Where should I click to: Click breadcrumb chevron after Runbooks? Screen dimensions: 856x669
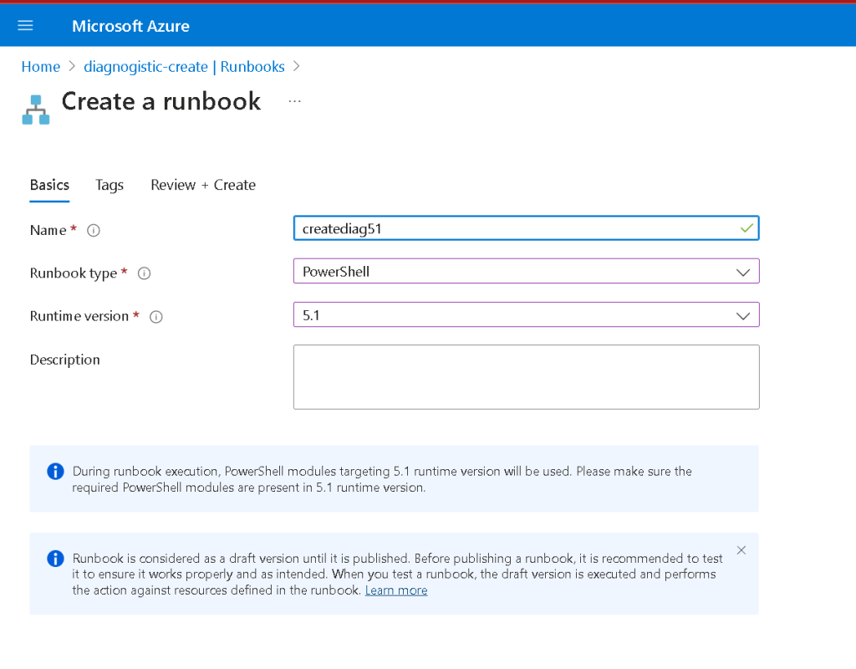tap(297, 66)
